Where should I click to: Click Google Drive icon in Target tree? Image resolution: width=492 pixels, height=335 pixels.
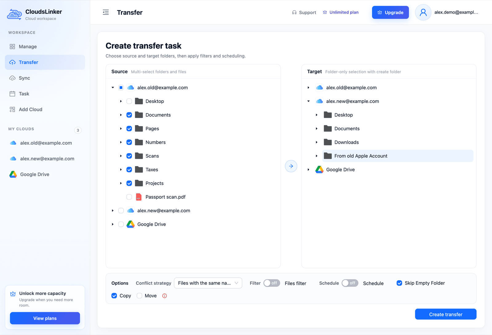tap(319, 169)
